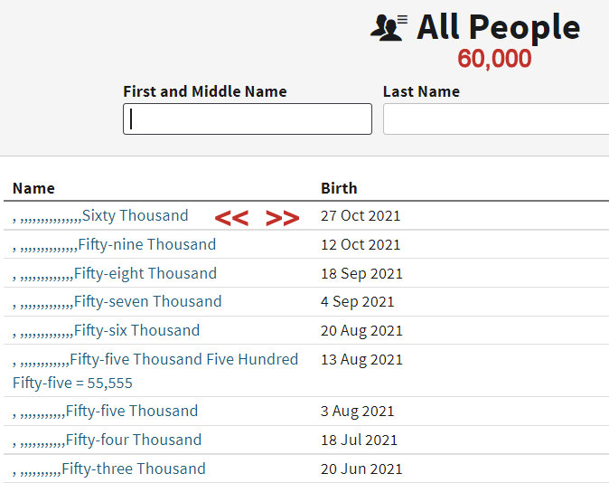This screenshot has width=609, height=483.
Task: Select the Fifty-four Thousand entry
Action: coord(133,440)
